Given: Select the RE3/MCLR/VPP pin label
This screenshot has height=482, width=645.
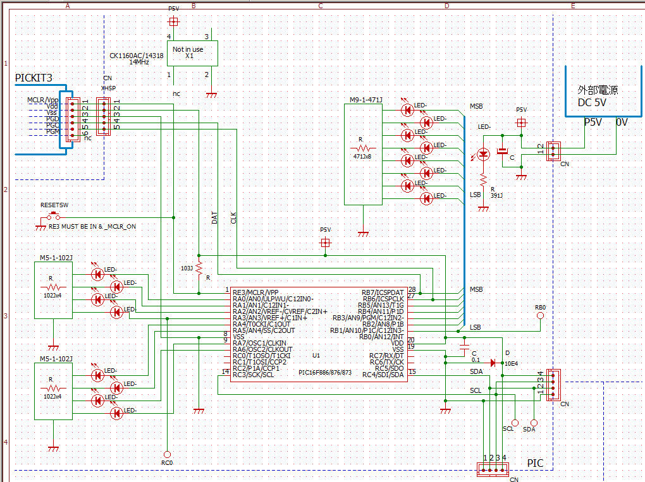Looking at the screenshot, I should pyautogui.click(x=255, y=292).
